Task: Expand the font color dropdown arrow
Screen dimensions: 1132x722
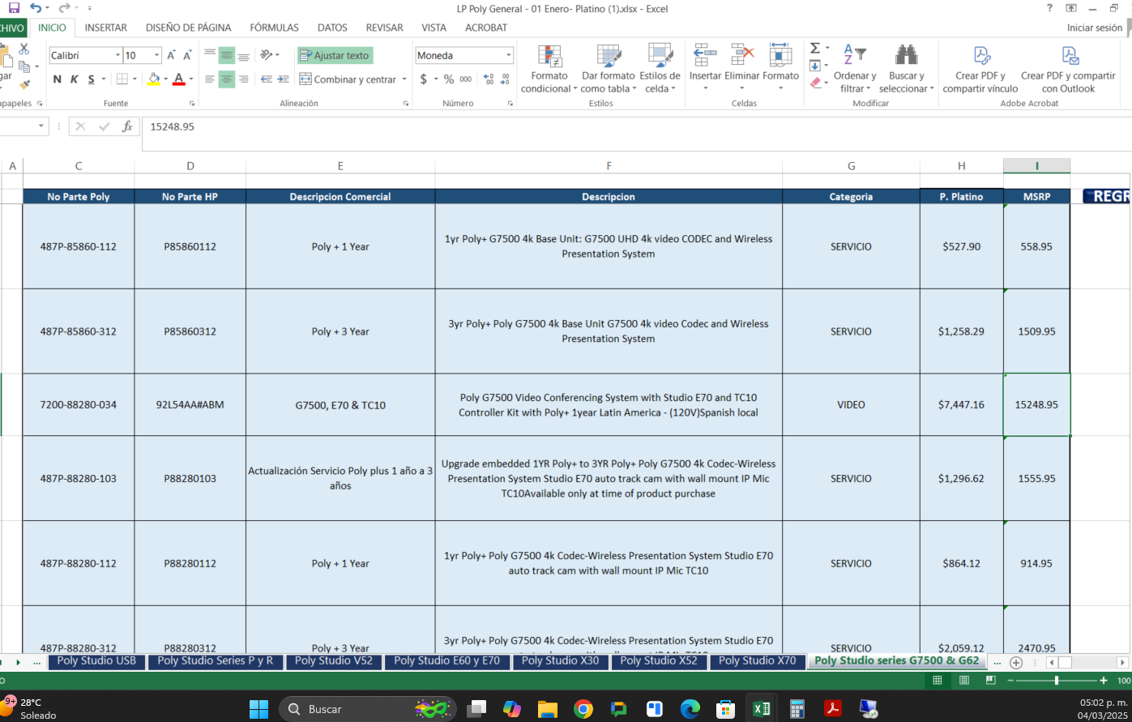Action: [190, 79]
